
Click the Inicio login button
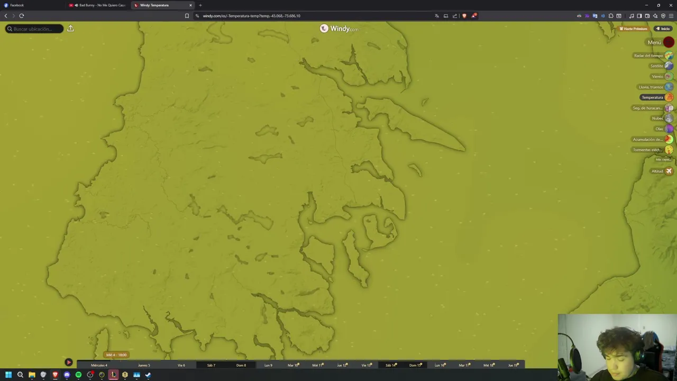coord(663,29)
